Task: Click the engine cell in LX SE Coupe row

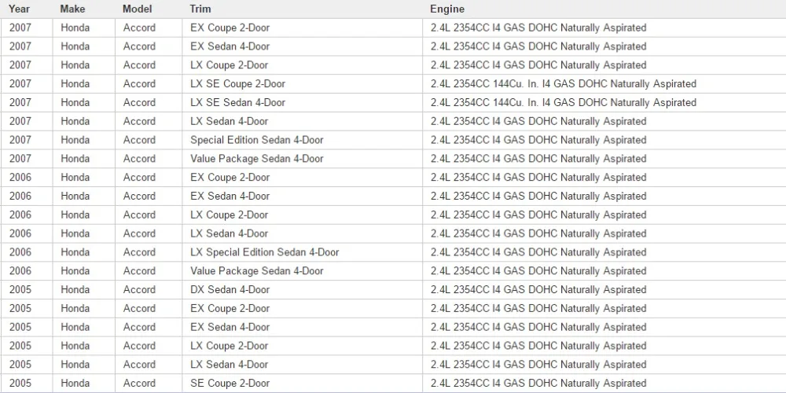Action: pos(604,84)
